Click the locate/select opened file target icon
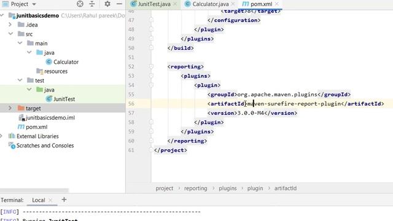This screenshot has width=393, height=221. (x=80, y=4)
